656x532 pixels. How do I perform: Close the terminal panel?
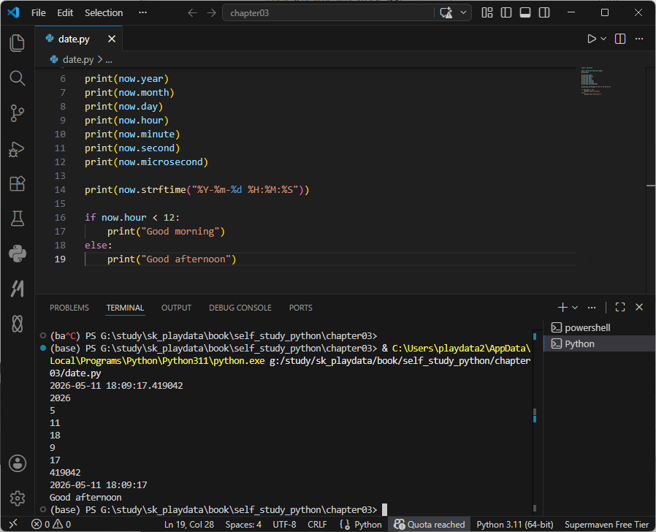[x=639, y=307]
